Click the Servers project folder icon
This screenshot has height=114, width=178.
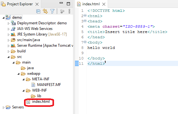tap(8, 107)
